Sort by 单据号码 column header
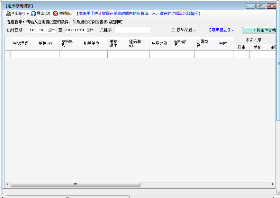 coord(24,43)
